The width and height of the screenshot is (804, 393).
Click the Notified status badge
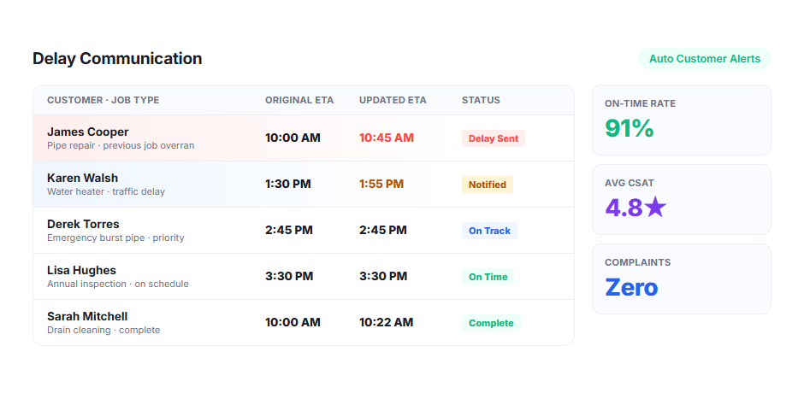pyautogui.click(x=488, y=185)
